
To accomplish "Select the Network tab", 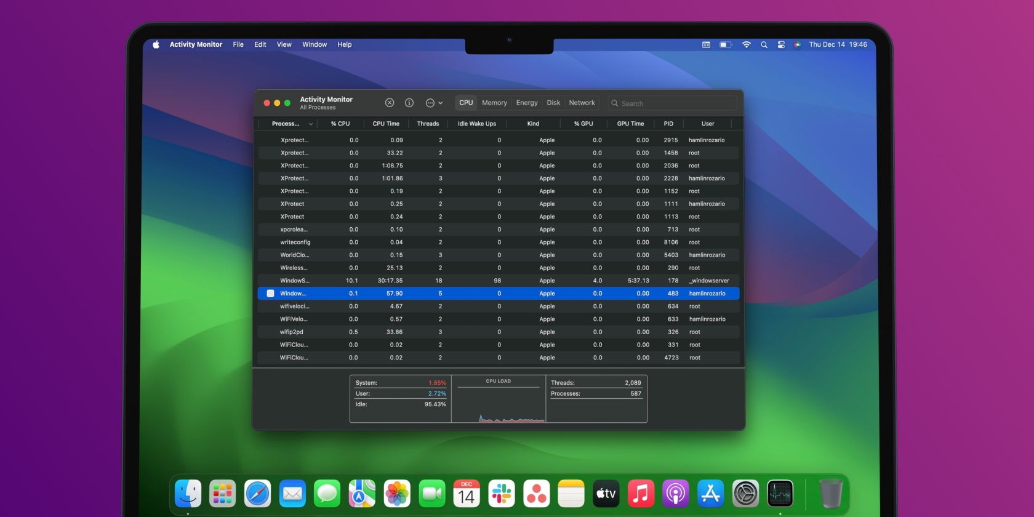I will tap(582, 103).
